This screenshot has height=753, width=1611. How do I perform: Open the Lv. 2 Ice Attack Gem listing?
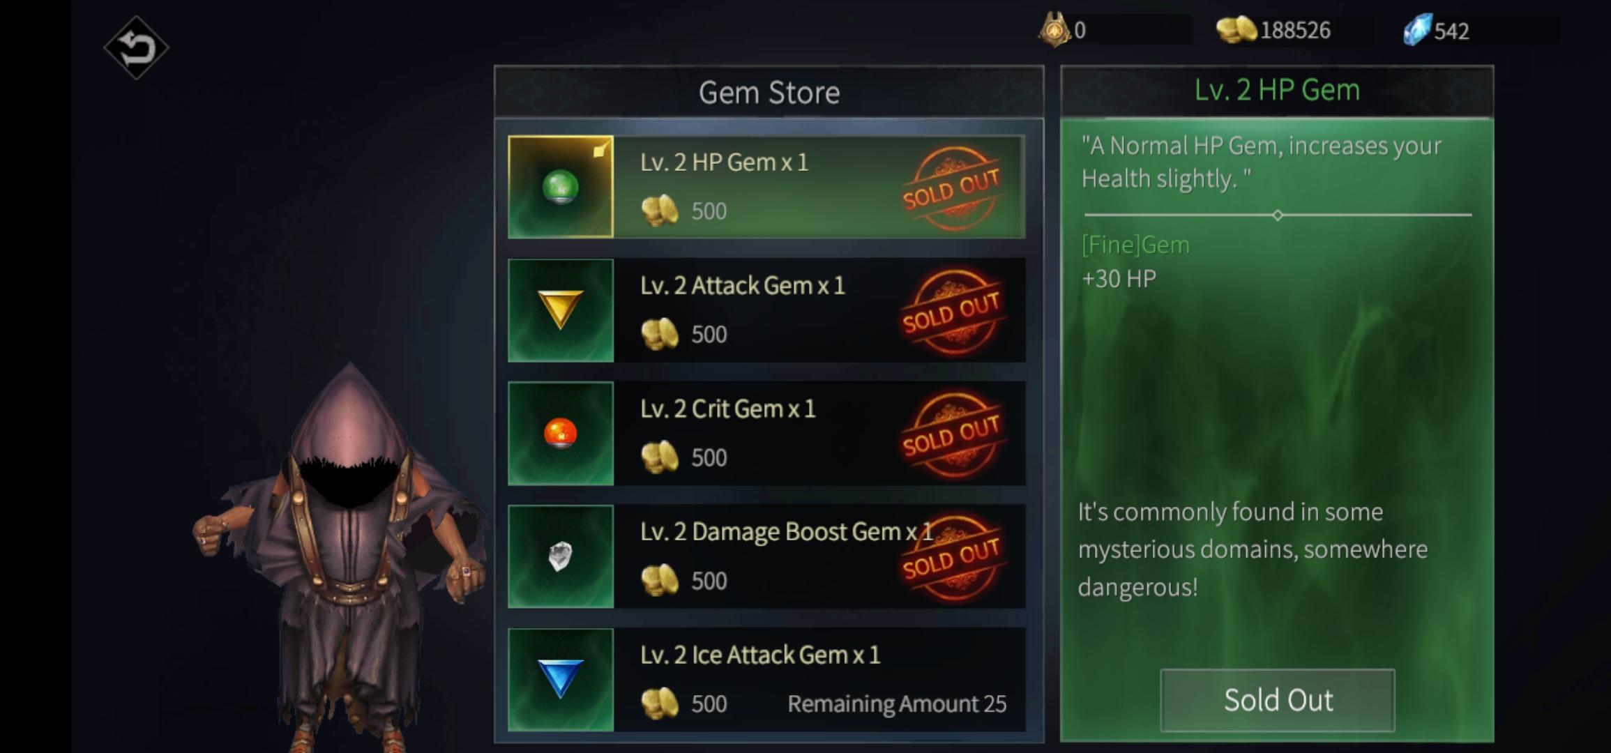(767, 680)
